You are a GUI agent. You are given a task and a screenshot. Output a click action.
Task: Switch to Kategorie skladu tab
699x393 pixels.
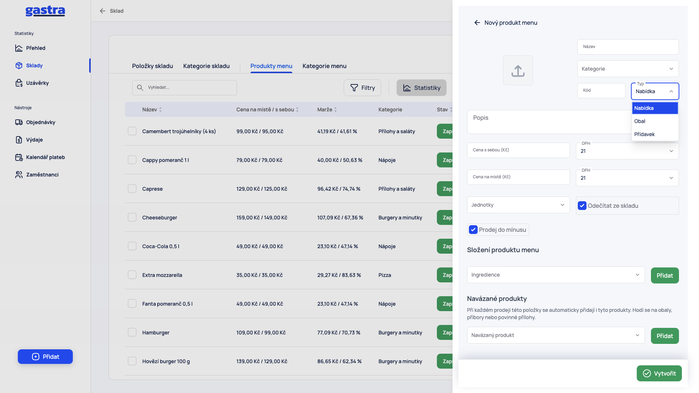(206, 66)
